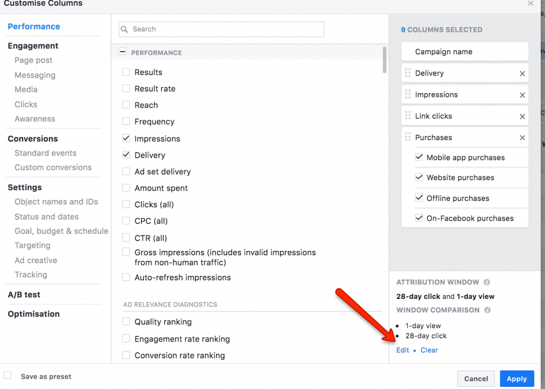
Task: Uncheck the Delivery checkbox in Performance list
Action: (x=126, y=155)
